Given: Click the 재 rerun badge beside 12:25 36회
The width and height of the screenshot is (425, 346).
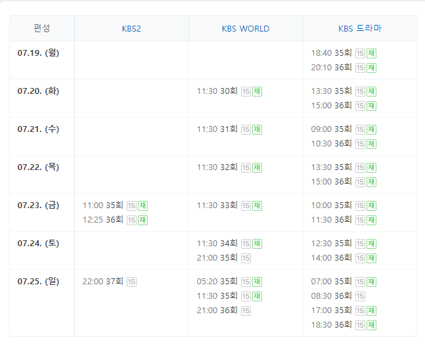Looking at the screenshot, I should tap(143, 220).
